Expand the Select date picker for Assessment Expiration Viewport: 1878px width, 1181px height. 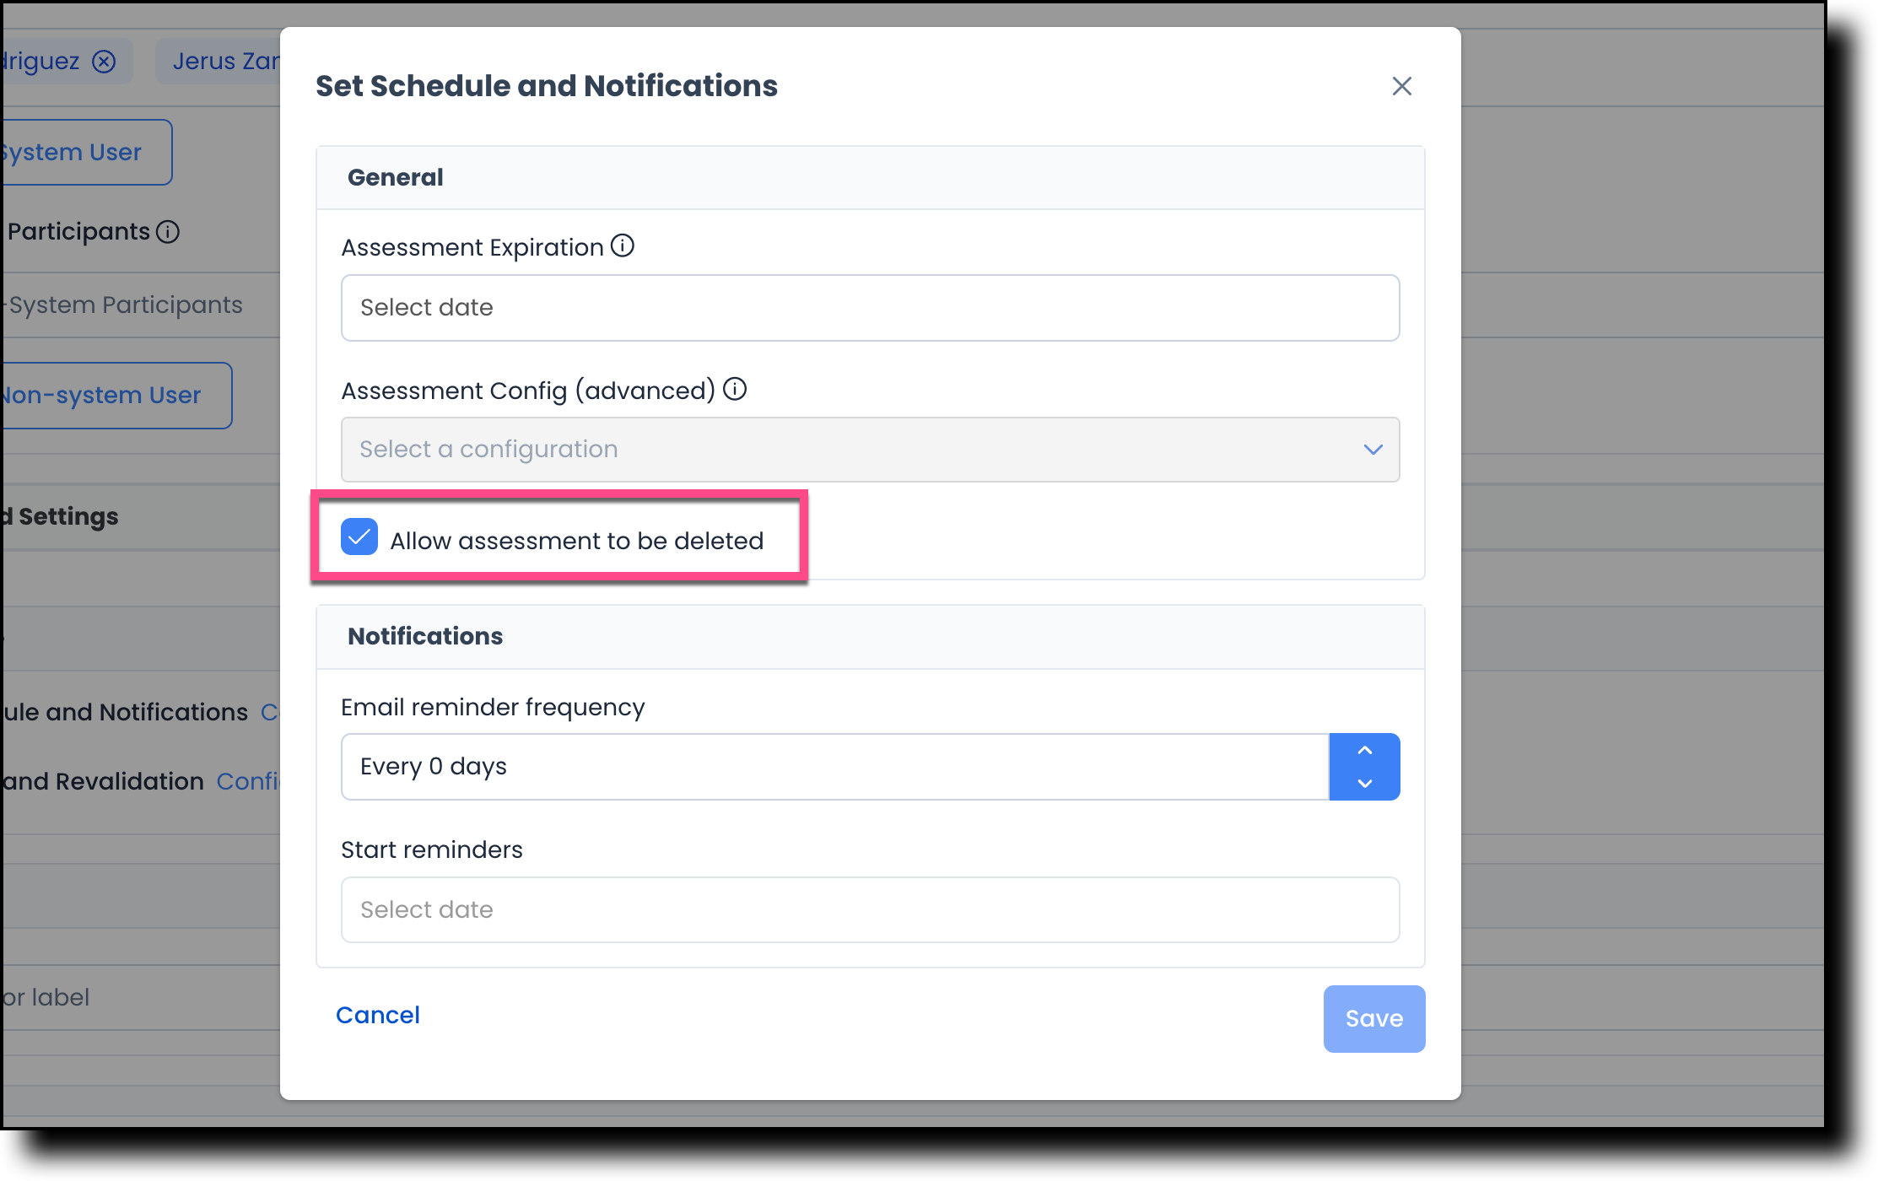click(x=869, y=307)
